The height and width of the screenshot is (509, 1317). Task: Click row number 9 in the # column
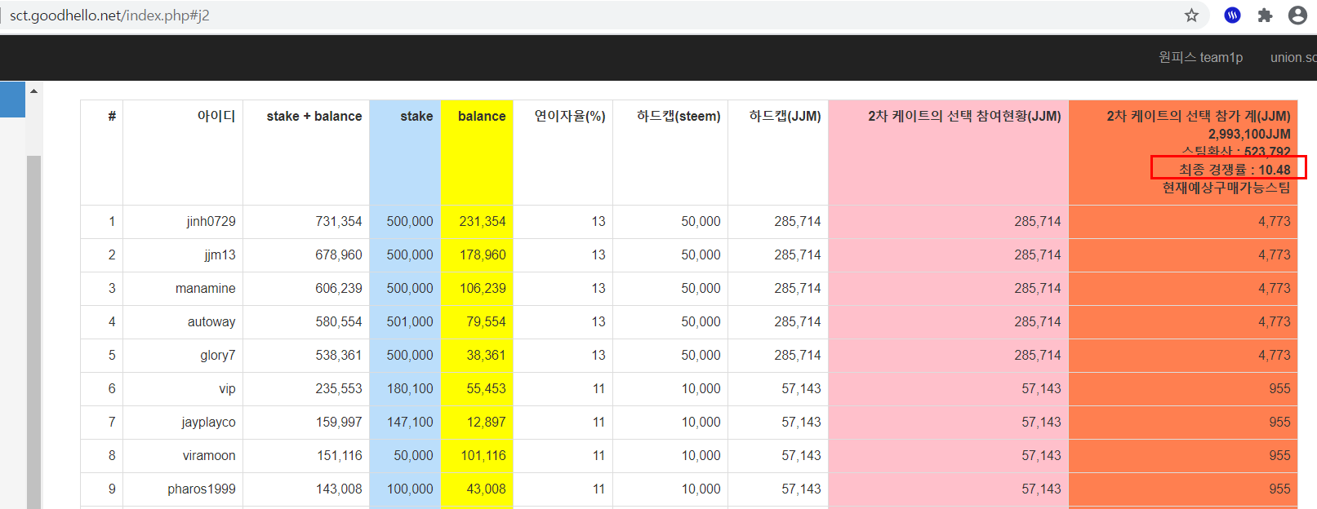[x=112, y=489]
